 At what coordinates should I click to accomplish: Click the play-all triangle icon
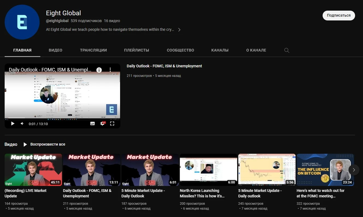(25, 144)
